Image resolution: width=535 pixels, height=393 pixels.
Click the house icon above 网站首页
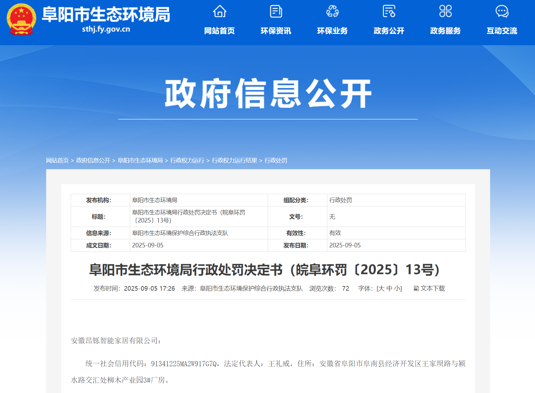pos(220,11)
